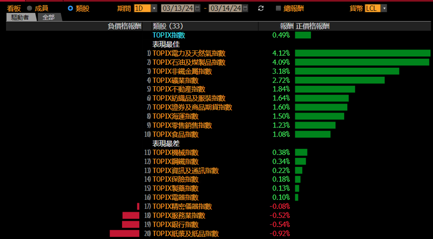Open TOPIX製藥指數 row
The height and width of the screenshot is (239, 433).
175,188
